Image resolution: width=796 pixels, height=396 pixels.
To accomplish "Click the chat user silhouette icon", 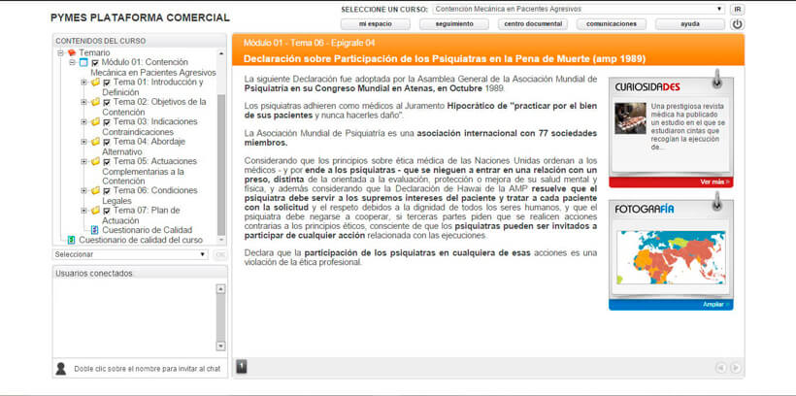I will click(61, 369).
